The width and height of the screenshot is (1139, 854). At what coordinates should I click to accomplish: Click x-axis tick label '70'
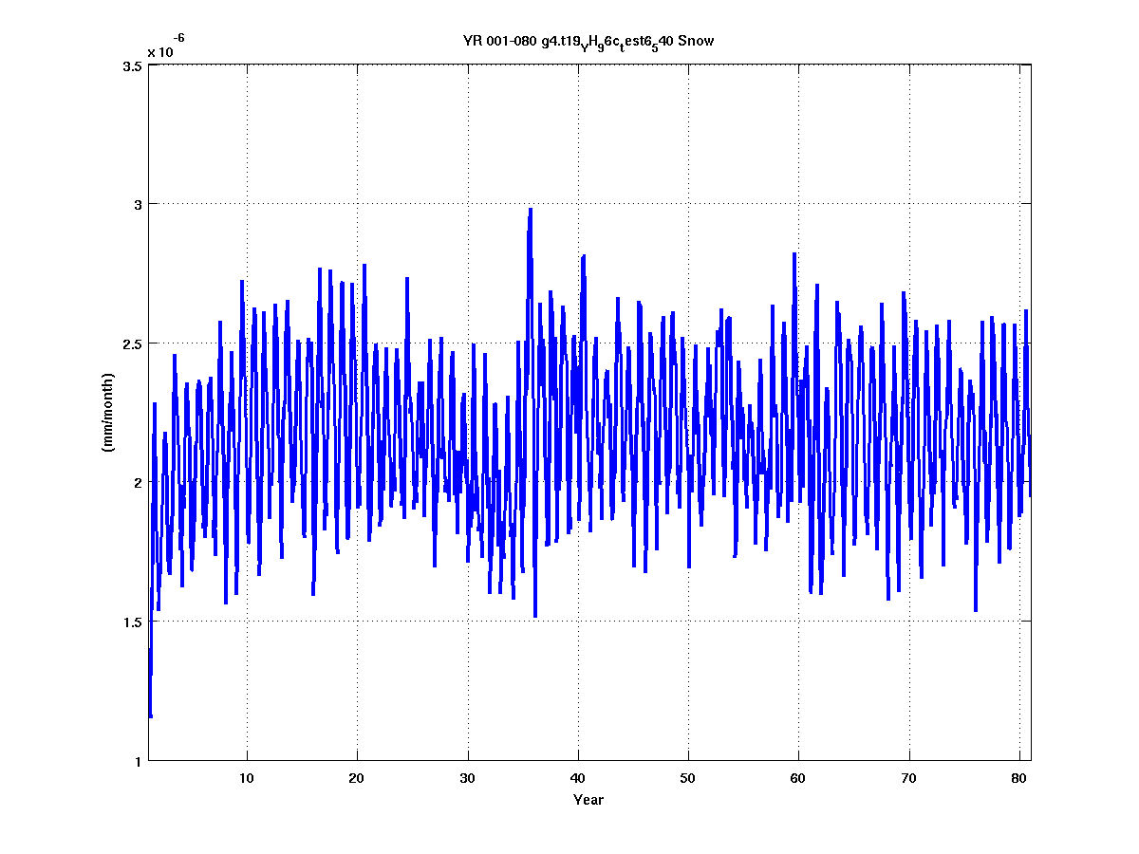click(x=909, y=779)
